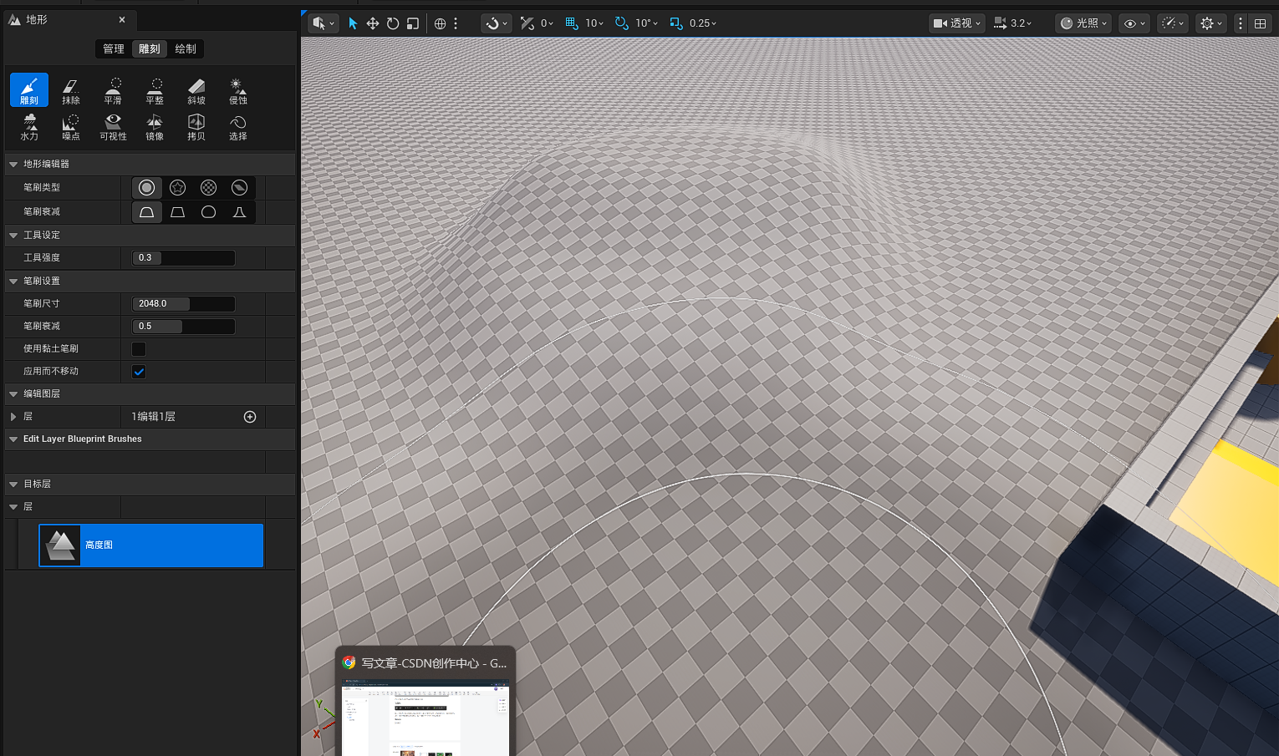Select the 斜坡 ramp tool
1279x756 pixels.
pyautogui.click(x=196, y=90)
